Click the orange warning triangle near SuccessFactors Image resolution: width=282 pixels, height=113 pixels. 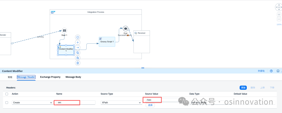coord(128,35)
